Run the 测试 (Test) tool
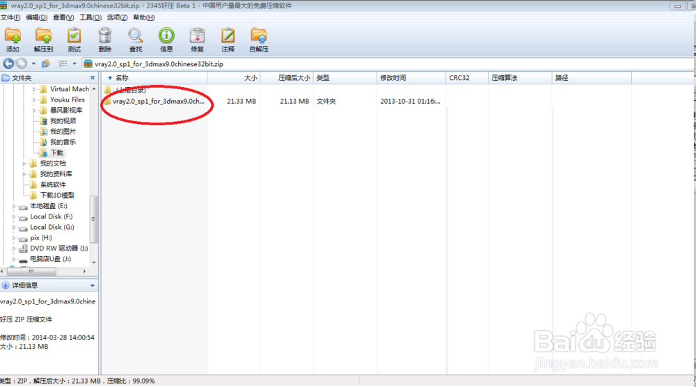 click(74, 36)
